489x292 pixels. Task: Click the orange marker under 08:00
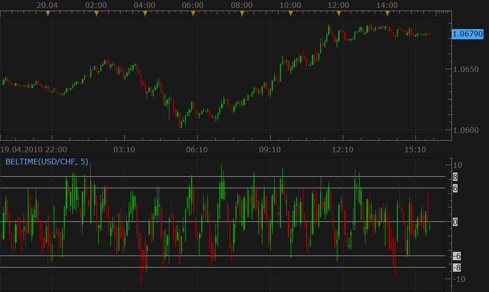click(x=242, y=13)
